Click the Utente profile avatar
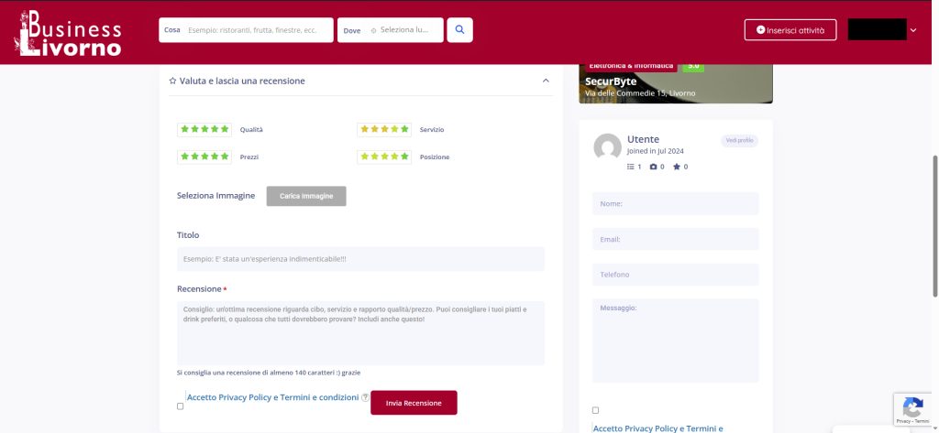The image size is (939, 433). tap(607, 147)
